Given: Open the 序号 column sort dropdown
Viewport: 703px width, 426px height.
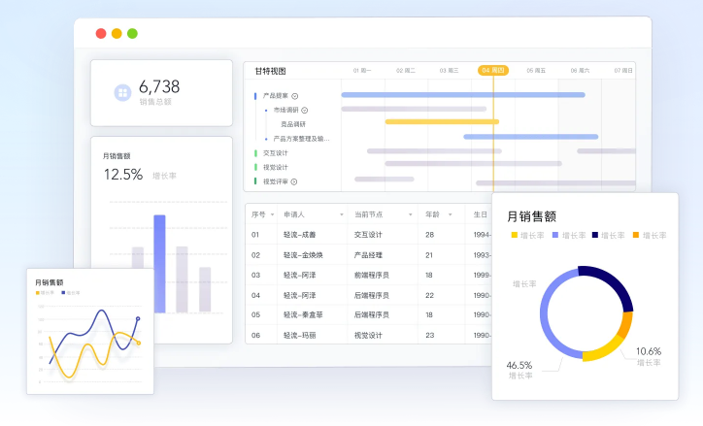Looking at the screenshot, I should click(x=272, y=213).
